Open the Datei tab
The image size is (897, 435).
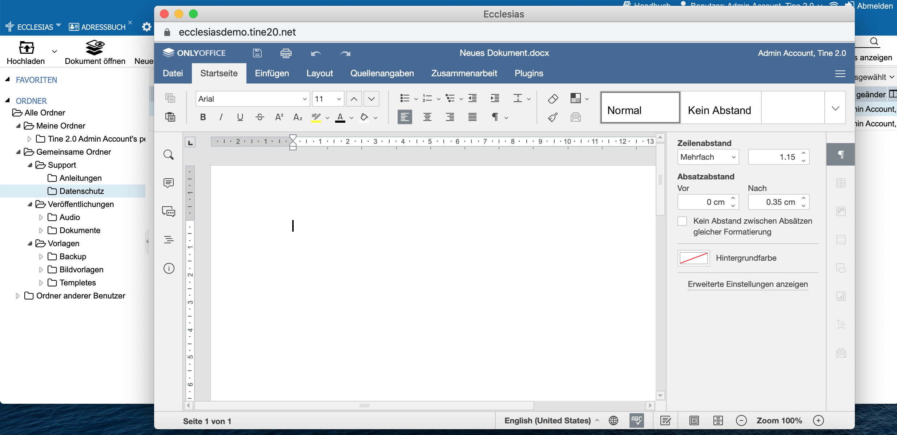click(x=173, y=73)
